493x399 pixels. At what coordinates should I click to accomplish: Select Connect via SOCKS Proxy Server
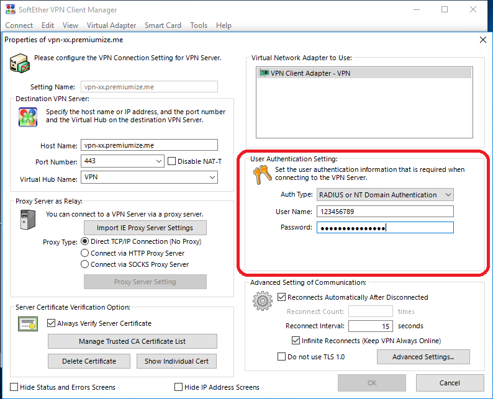pos(84,264)
